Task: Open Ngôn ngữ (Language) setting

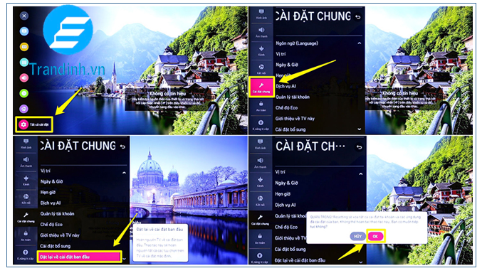Action: click(297, 43)
